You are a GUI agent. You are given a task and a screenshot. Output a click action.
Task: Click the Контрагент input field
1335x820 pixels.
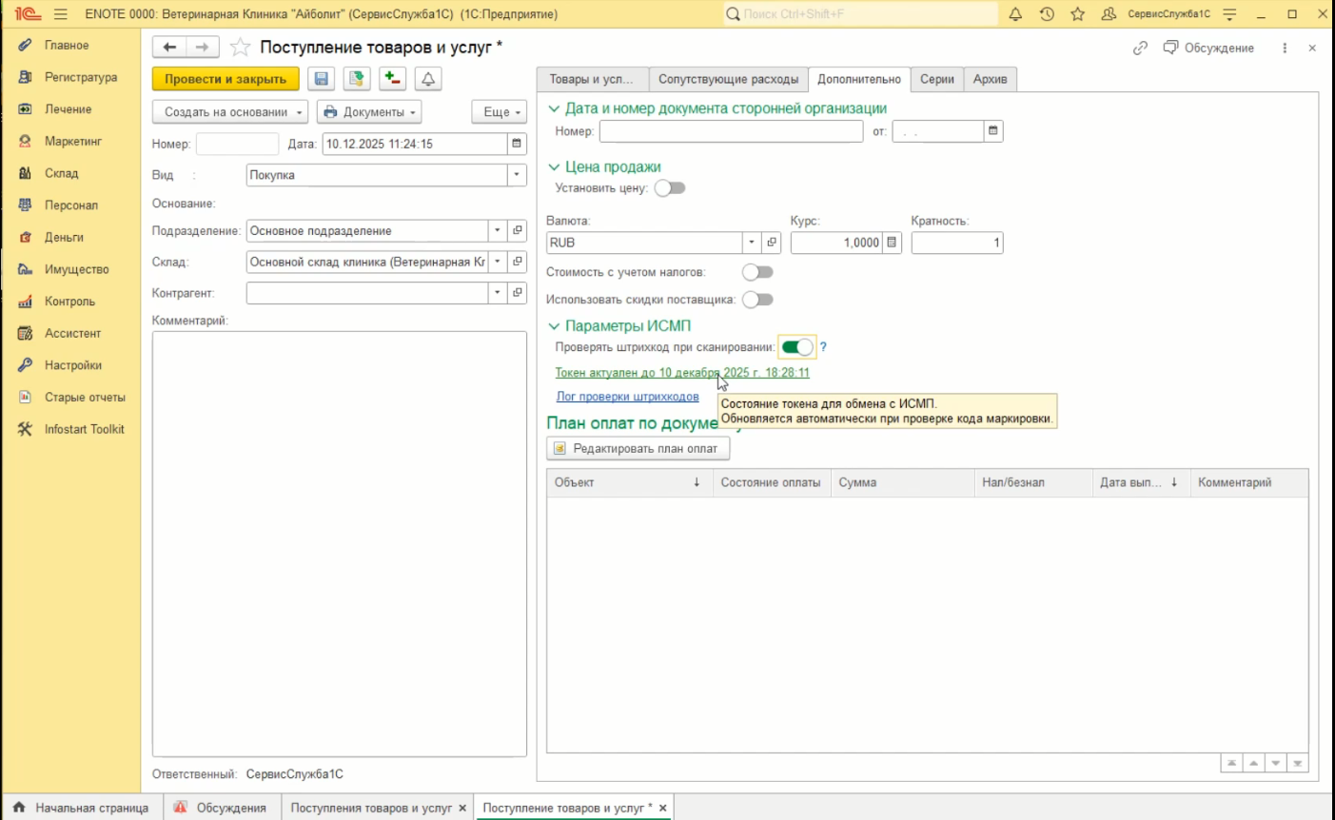click(x=367, y=293)
